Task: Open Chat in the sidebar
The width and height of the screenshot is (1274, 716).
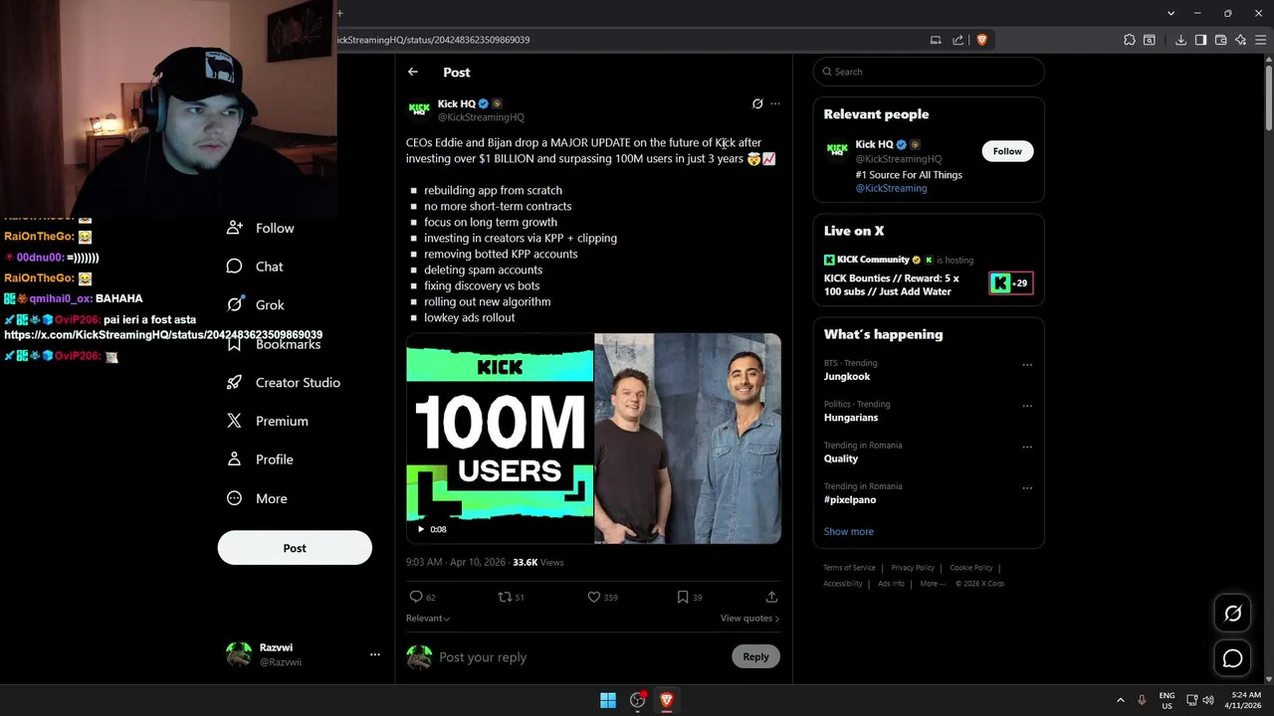Action: click(x=255, y=267)
